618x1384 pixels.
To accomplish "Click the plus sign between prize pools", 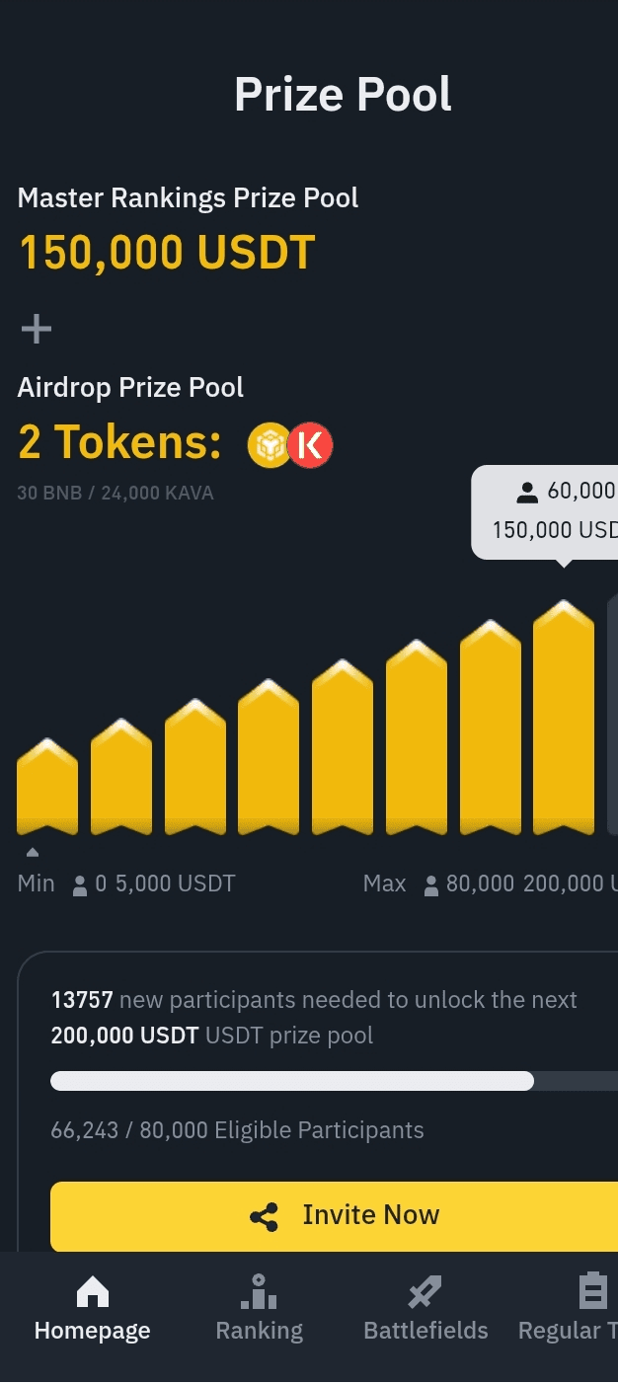I will click(x=37, y=329).
